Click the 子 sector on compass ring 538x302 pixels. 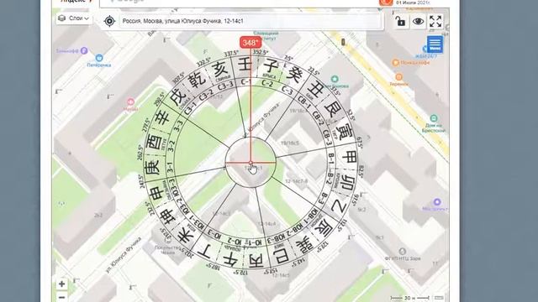point(271,65)
